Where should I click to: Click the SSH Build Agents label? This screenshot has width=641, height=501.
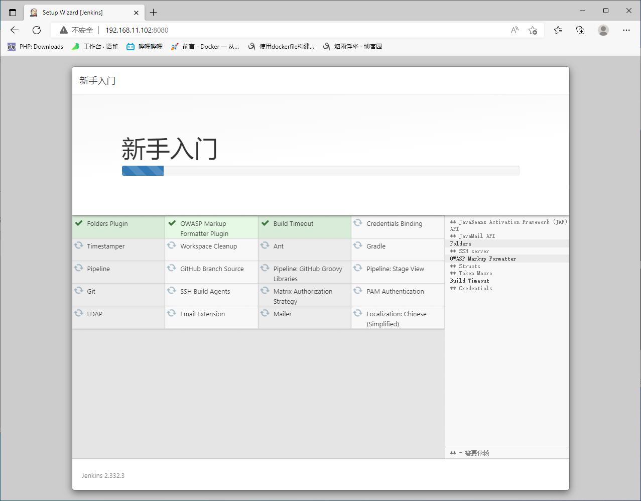coord(205,292)
